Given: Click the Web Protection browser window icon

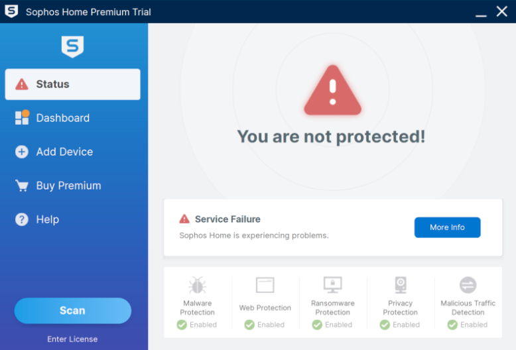Looking at the screenshot, I should click(x=265, y=285).
